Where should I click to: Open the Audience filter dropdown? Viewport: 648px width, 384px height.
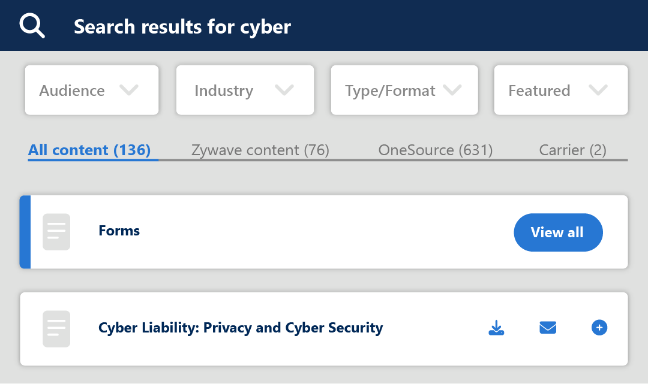point(92,90)
